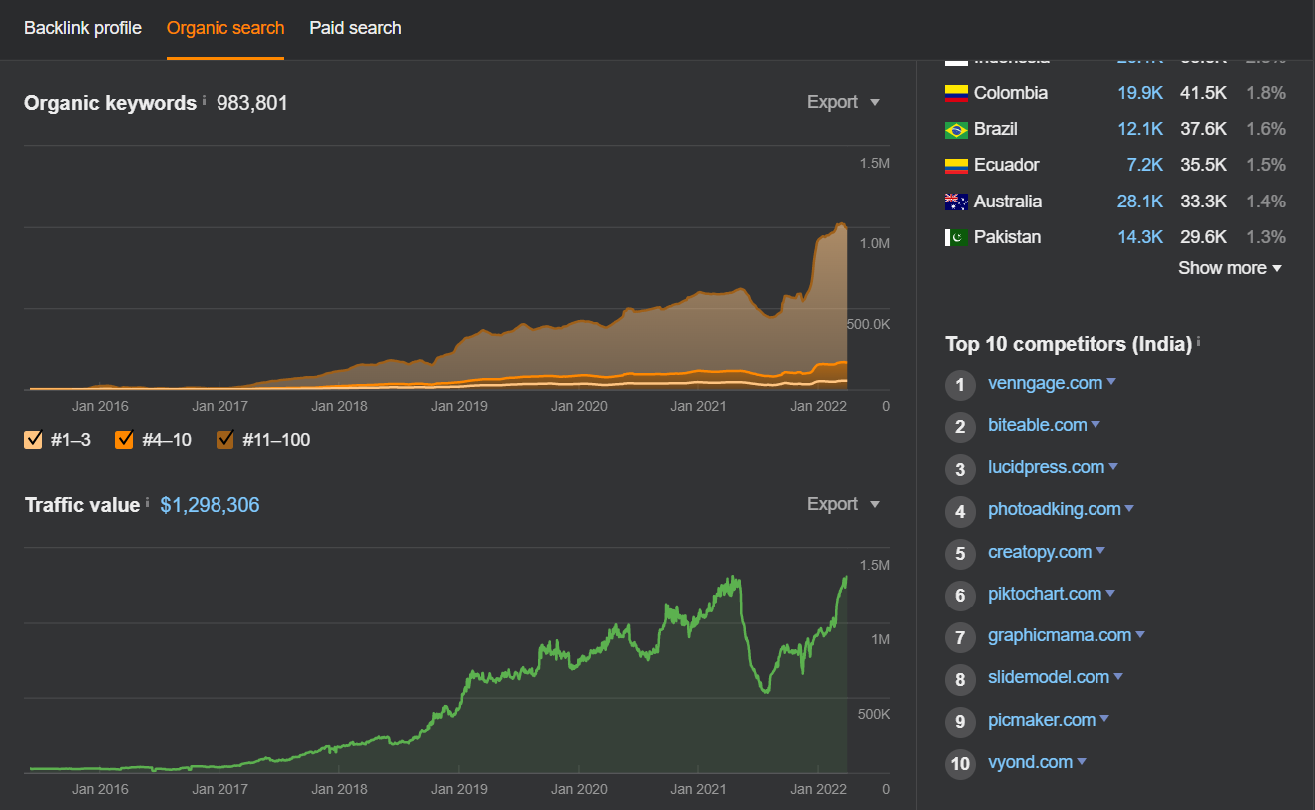This screenshot has height=810, width=1315.
Task: Open the slidemodel.com competitor link
Action: [x=1049, y=677]
